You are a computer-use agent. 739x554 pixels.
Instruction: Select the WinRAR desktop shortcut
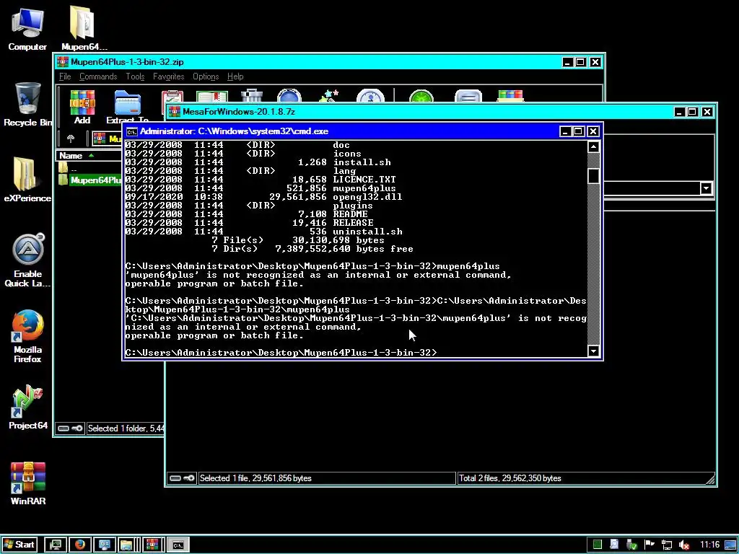27,483
